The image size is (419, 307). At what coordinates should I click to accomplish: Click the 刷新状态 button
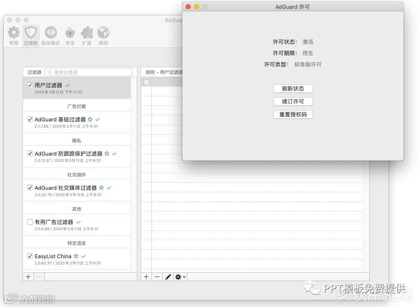(293, 89)
